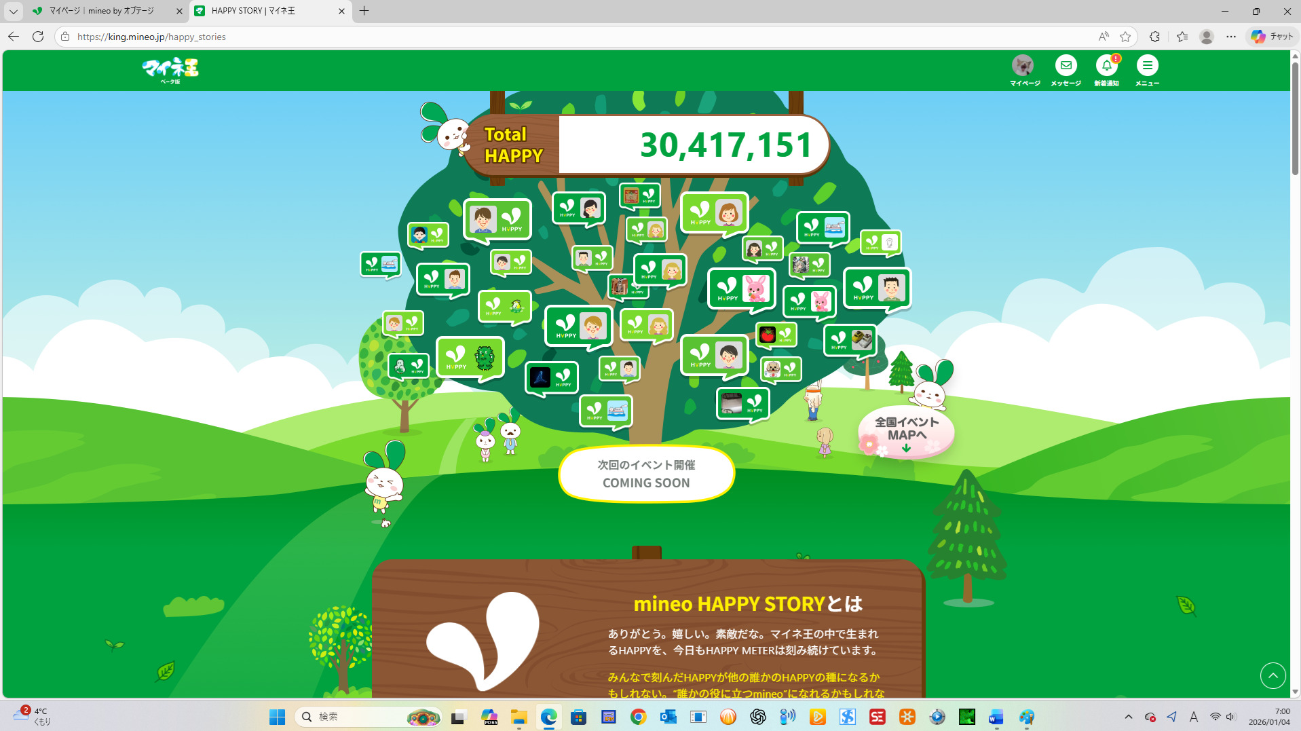Click the browser address bar URL
The image size is (1301, 731).
tap(151, 37)
